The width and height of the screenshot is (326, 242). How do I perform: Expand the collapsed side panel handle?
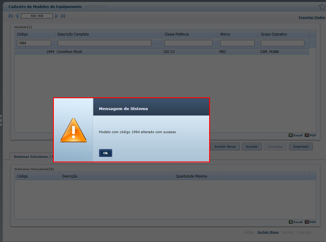[1, 120]
